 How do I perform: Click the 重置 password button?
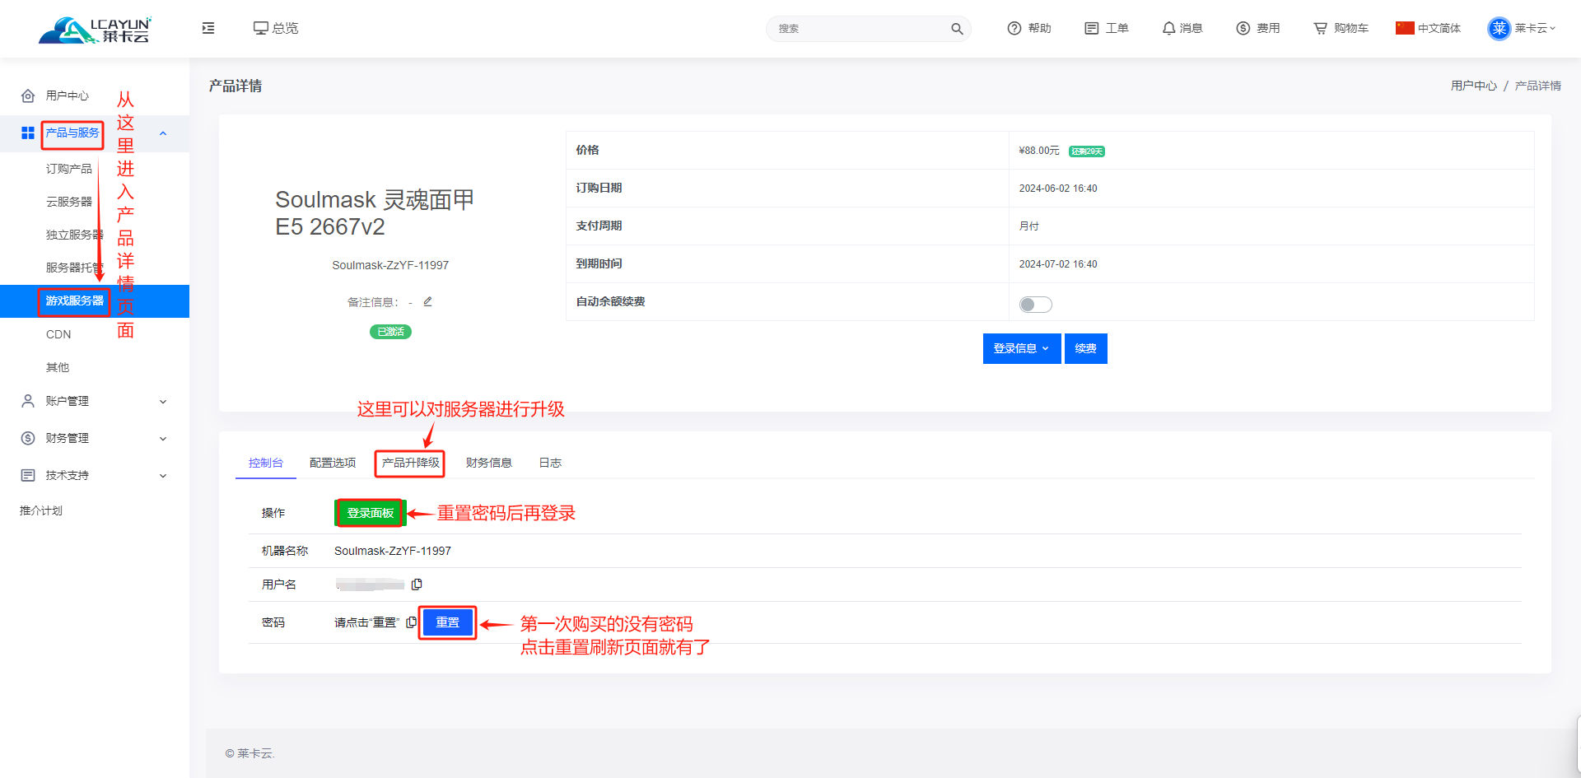coord(448,622)
